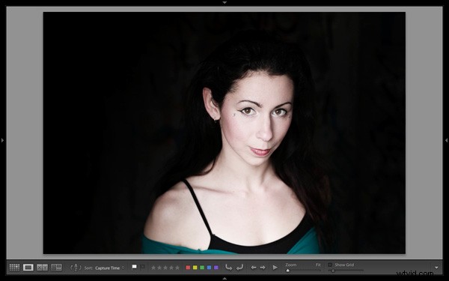Switch to Compare (XY) view
449x281 pixels.
click(x=42, y=268)
